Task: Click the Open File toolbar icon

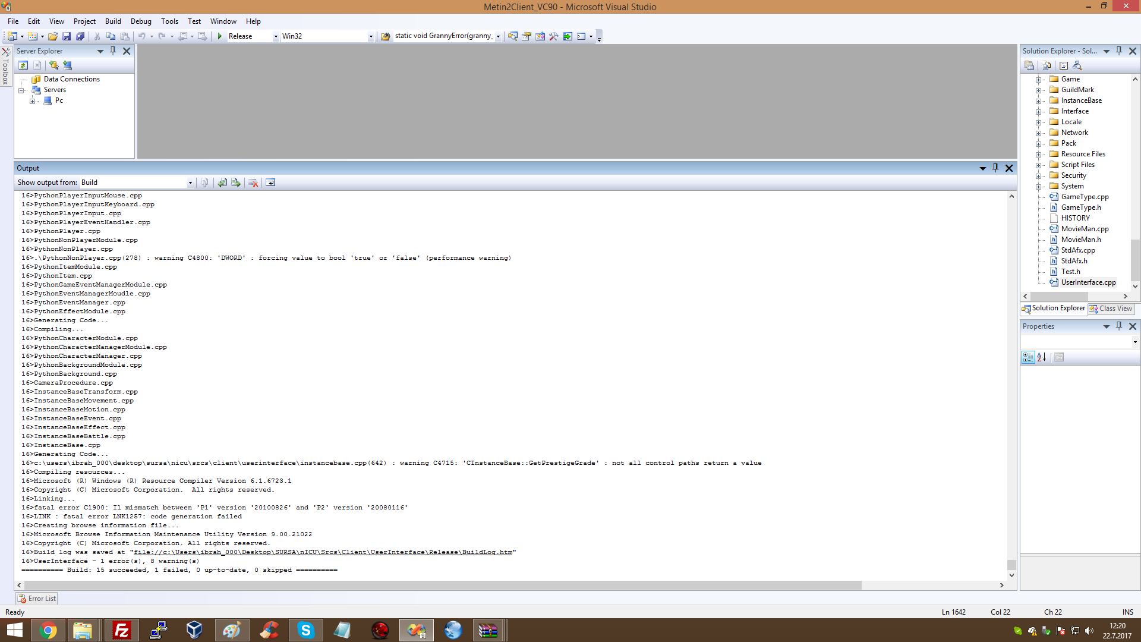Action: tap(53, 36)
